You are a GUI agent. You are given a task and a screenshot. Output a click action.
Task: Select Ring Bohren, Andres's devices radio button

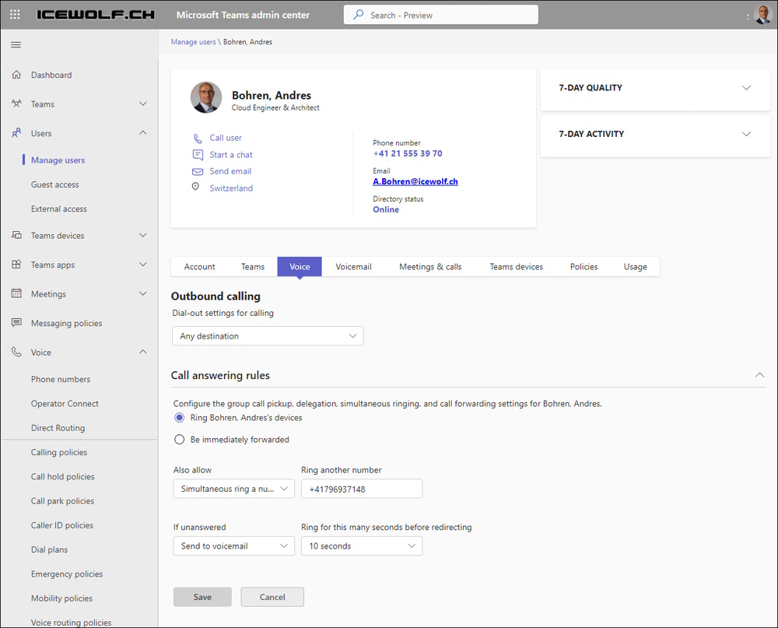point(179,418)
